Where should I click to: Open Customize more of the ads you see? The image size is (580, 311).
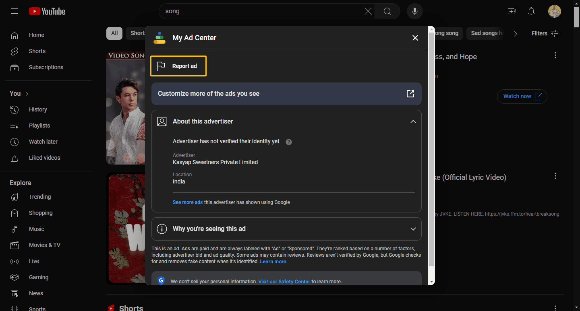click(286, 94)
